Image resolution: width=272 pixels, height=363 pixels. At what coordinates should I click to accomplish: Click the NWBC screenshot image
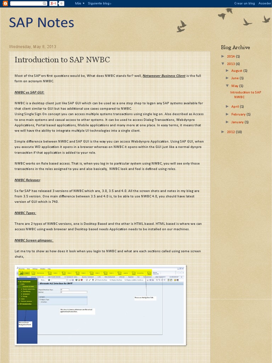100,305
